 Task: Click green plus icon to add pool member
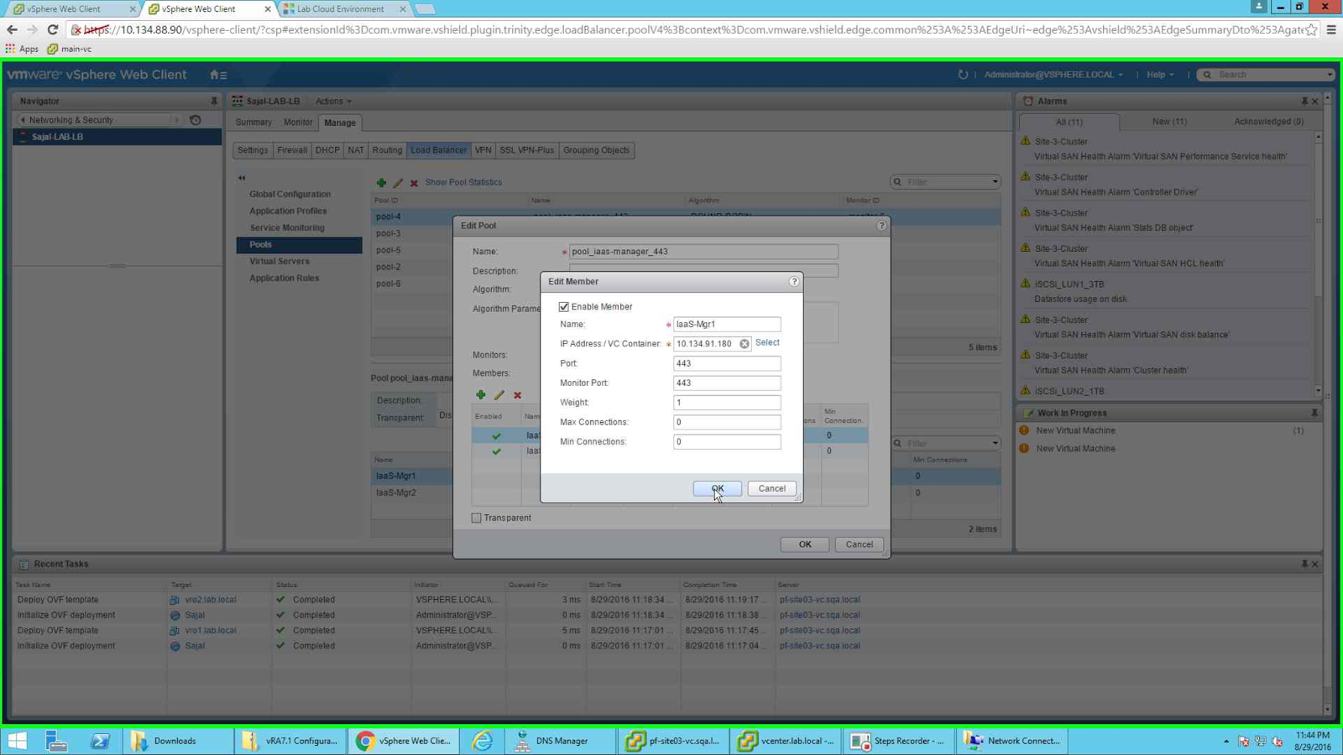[481, 395]
